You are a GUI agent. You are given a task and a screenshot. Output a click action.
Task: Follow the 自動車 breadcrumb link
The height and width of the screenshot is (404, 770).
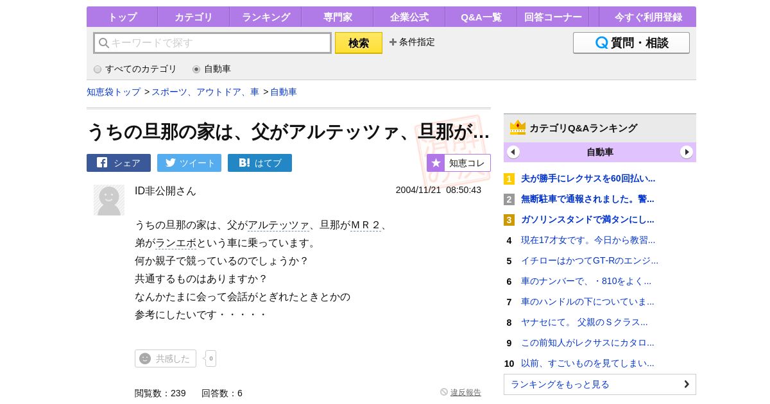pos(284,92)
